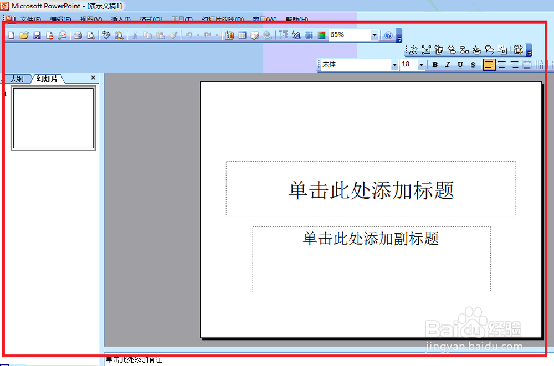The width and height of the screenshot is (554, 366).
Task: Select the blank slide thumbnail
Action: [x=53, y=118]
